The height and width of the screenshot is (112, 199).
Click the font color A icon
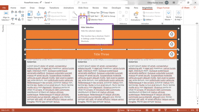click(45, 19)
